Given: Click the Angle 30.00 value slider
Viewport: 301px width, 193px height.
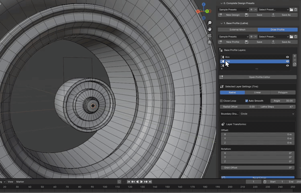Looking at the screenshot, I should pyautogui.click(x=283, y=101).
